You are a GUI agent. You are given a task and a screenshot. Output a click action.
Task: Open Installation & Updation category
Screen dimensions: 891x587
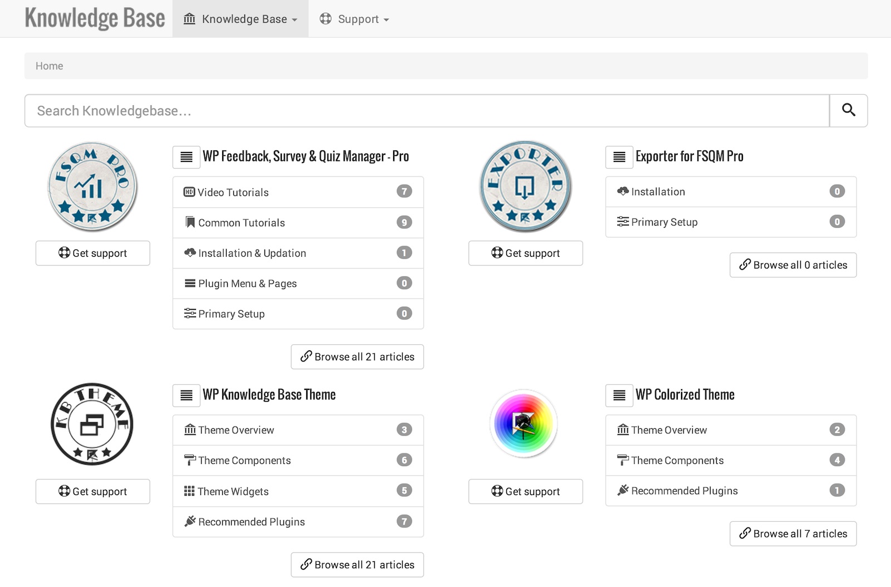click(x=252, y=253)
